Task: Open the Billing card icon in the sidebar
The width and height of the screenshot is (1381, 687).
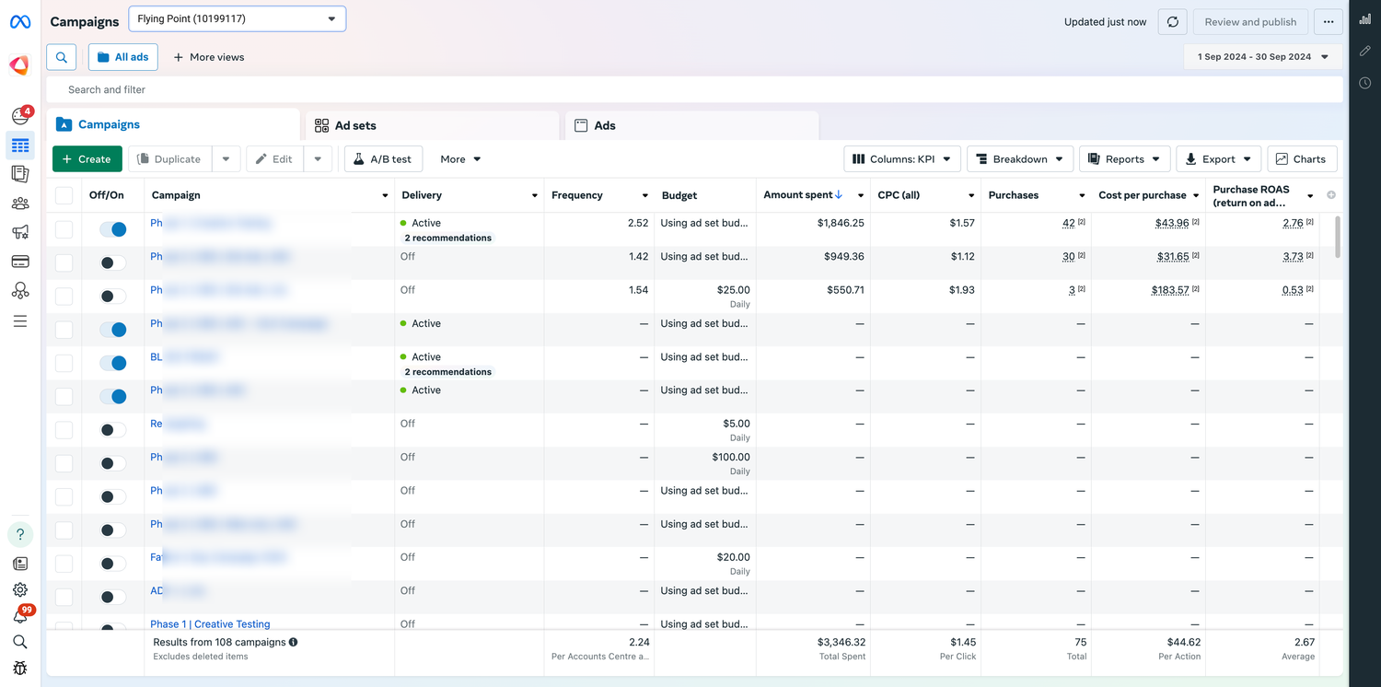Action: tap(20, 262)
